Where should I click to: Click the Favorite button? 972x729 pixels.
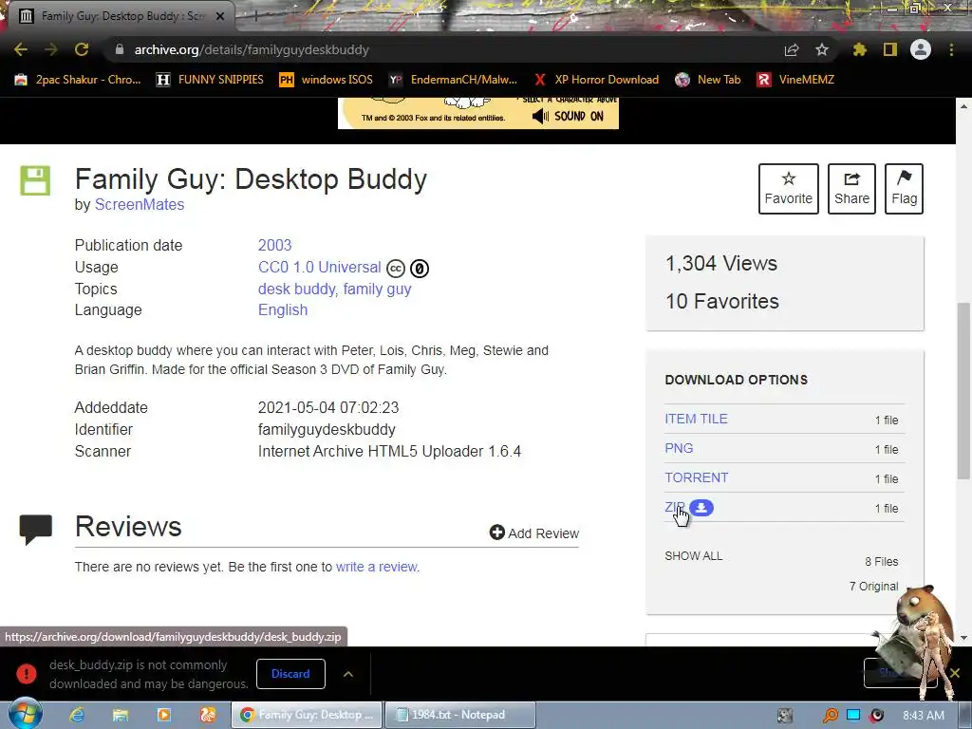coord(789,189)
